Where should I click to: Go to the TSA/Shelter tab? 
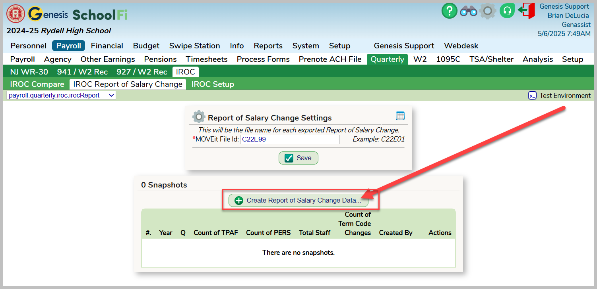click(492, 59)
